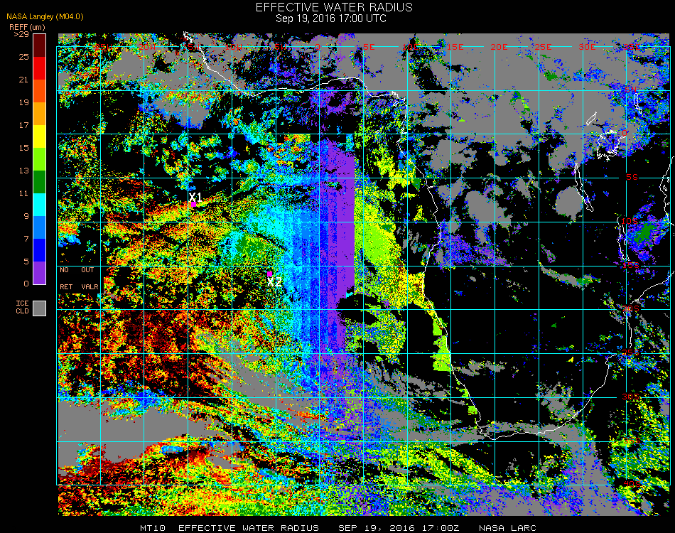Click the '17' legend value
The width and height of the screenshot is (675, 533).
[x=23, y=125]
